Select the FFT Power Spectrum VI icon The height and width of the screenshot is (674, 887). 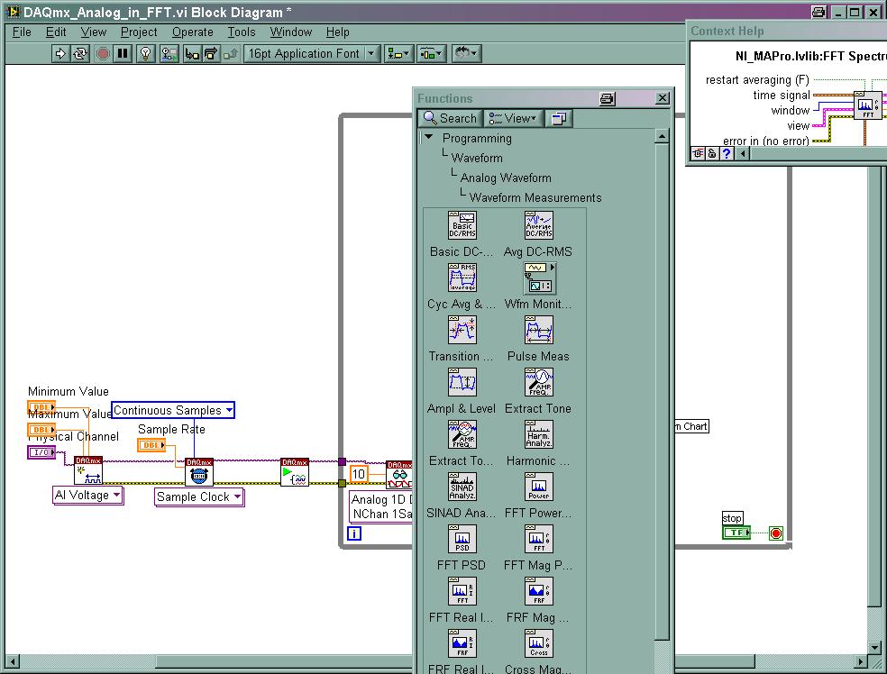click(x=538, y=487)
